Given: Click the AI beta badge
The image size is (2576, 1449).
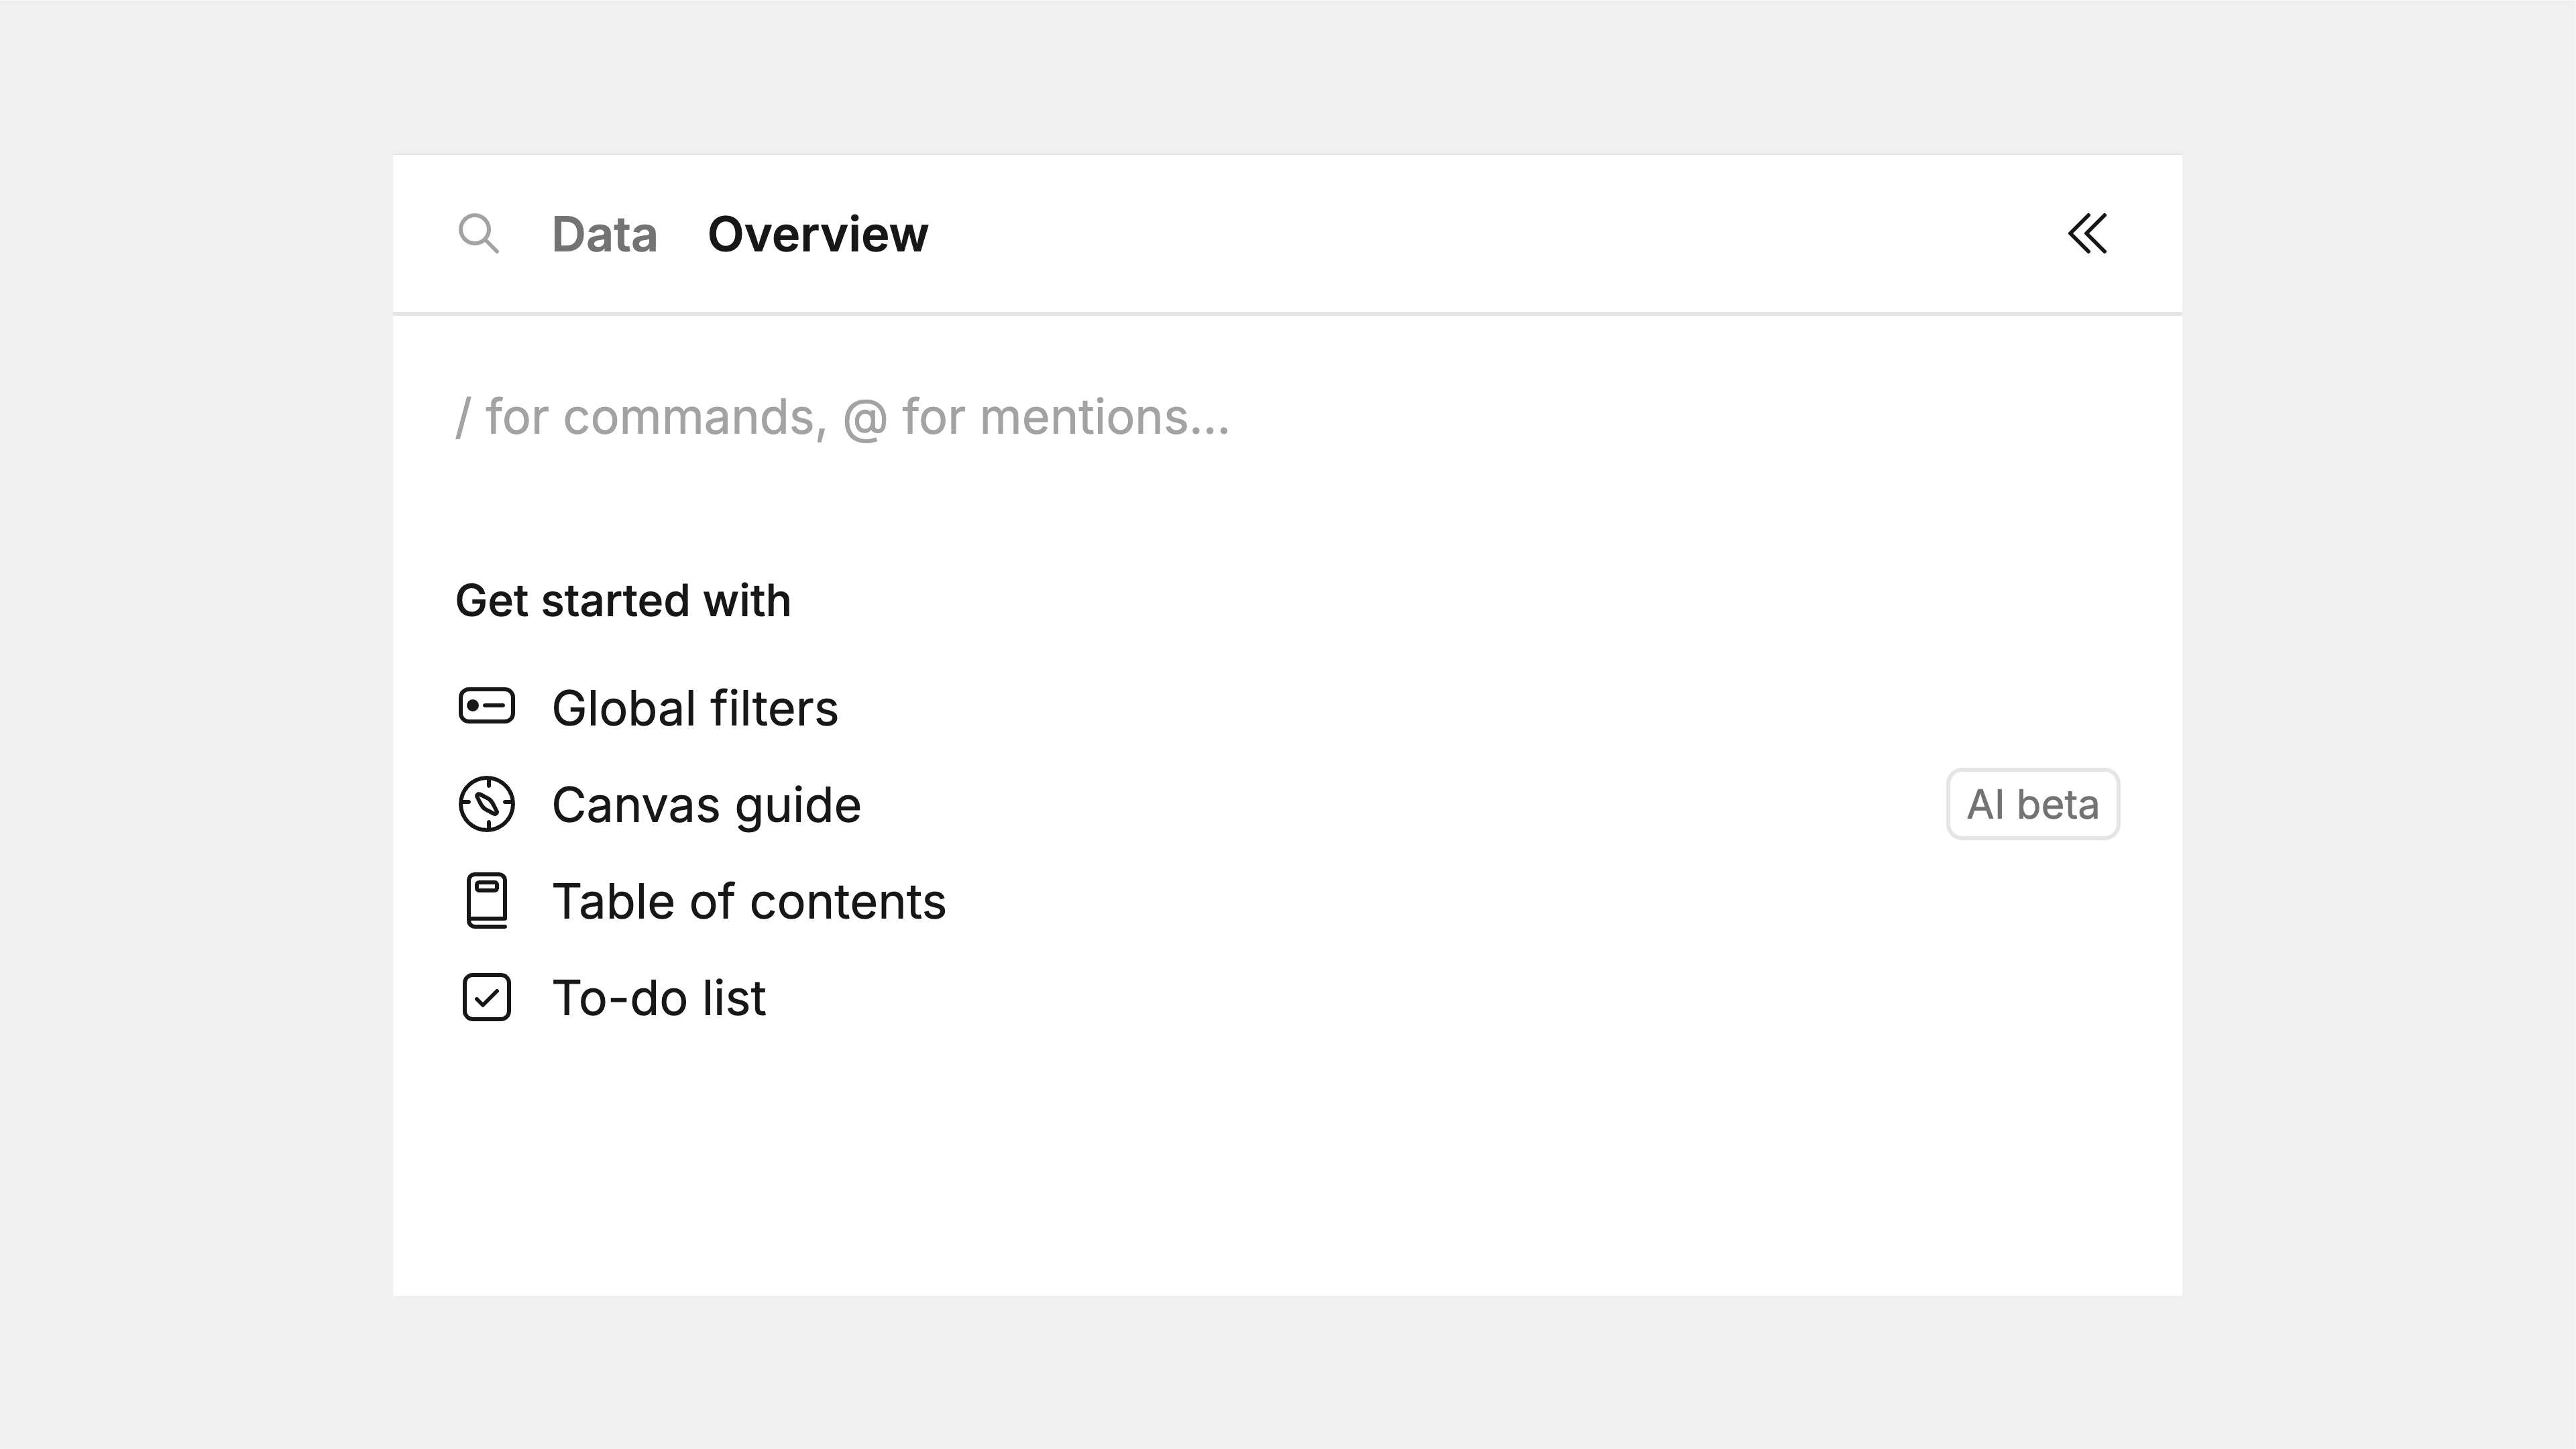Looking at the screenshot, I should coord(2032,804).
